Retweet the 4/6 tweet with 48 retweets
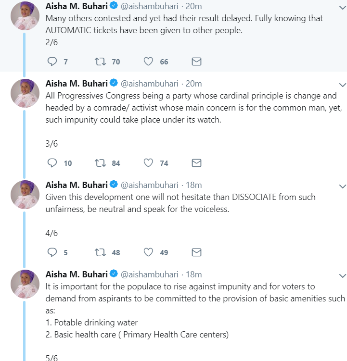347x361 pixels. pos(100,252)
